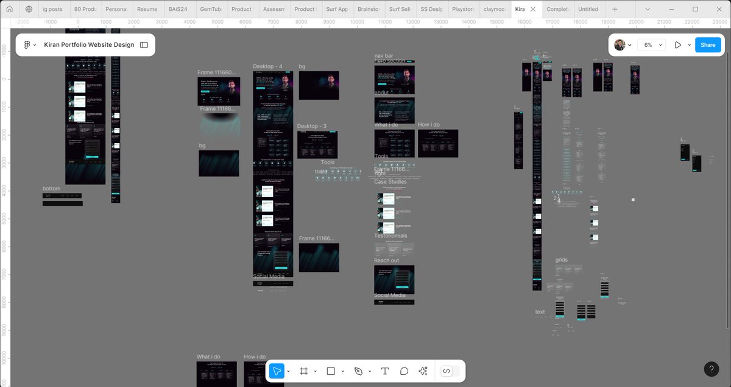Screen dimensions: 731x387
Task: Select the Case Studies frame label
Action: click(x=390, y=182)
